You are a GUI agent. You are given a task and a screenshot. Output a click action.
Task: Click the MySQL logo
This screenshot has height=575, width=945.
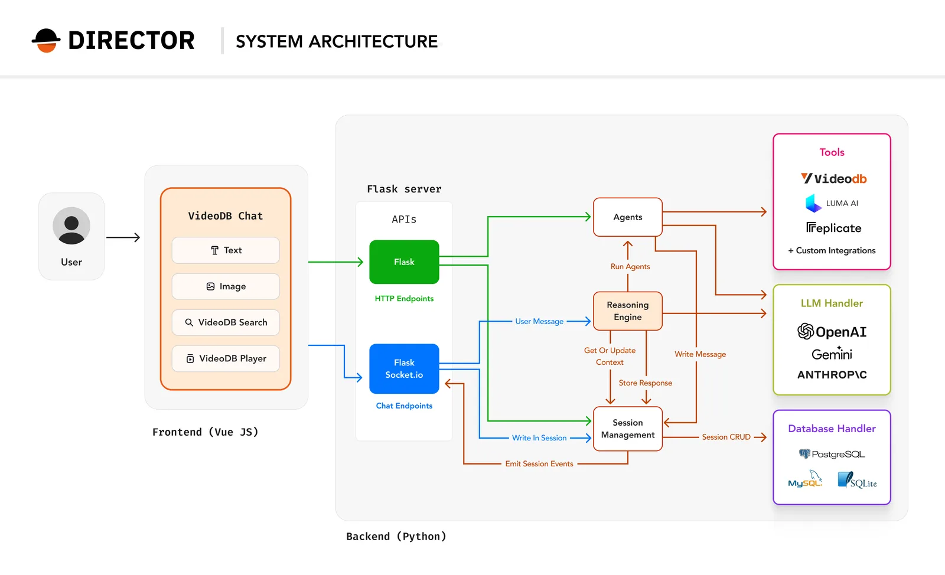pyautogui.click(x=805, y=479)
